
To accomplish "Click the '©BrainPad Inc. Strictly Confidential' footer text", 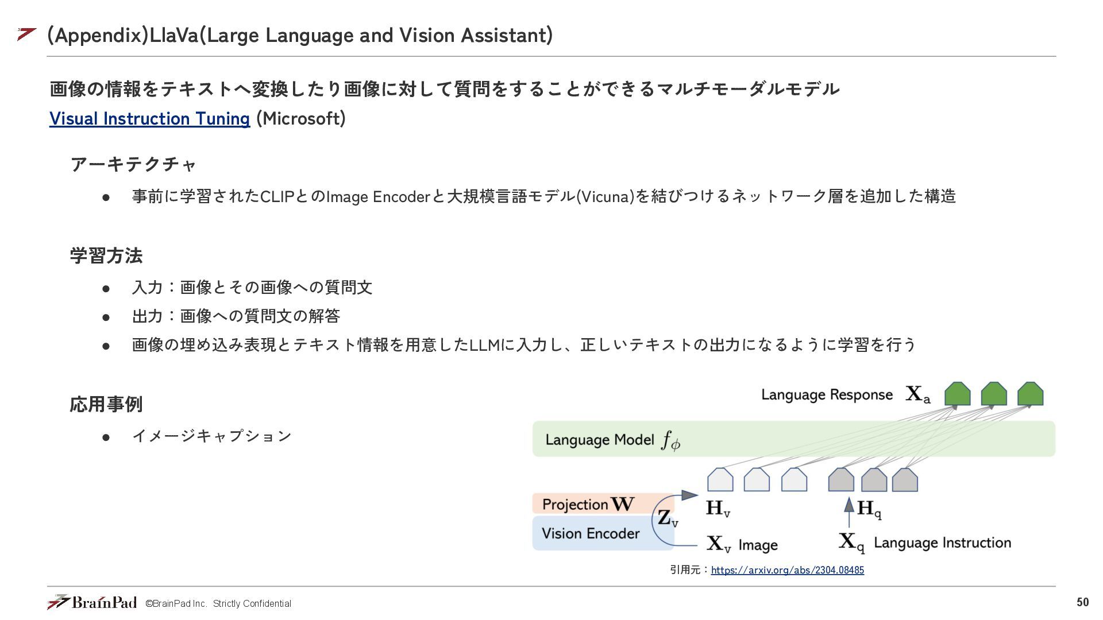I will pos(218,603).
